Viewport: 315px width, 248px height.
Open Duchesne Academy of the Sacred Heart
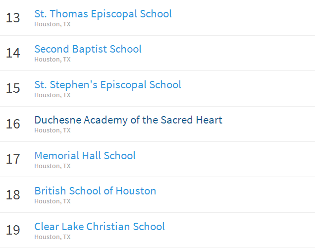[x=128, y=120]
